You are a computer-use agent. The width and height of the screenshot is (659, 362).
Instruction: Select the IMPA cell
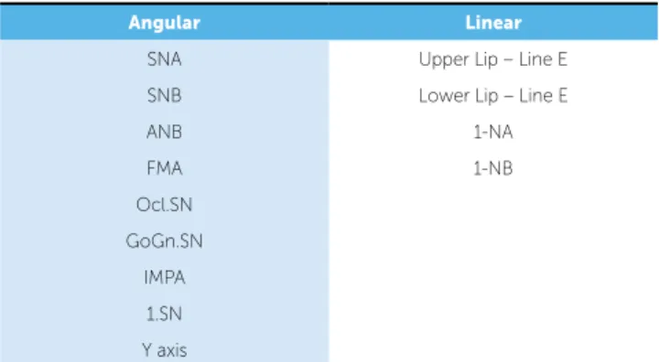coord(165,277)
